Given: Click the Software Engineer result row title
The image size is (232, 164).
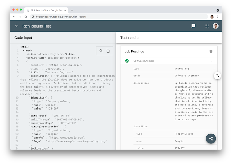Looking at the screenshot, I should (x=144, y=61).
